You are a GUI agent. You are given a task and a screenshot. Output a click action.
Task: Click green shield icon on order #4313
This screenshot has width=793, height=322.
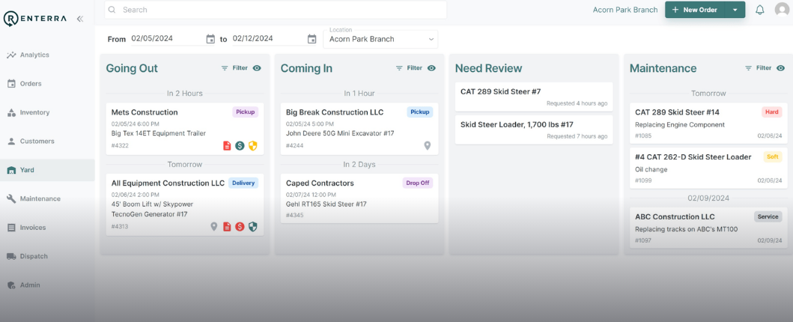pos(253,226)
